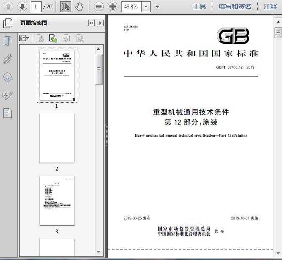Image resolution: width=282 pixels, height=260 pixels.
Task: Open the Signatures panel icon
Action: point(8,96)
